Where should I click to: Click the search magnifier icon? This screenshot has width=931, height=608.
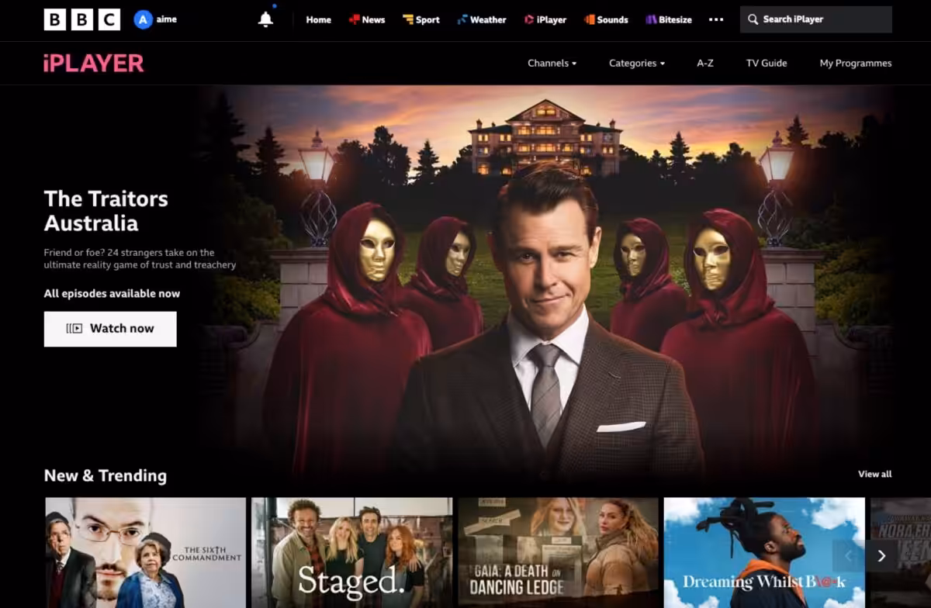(x=753, y=19)
